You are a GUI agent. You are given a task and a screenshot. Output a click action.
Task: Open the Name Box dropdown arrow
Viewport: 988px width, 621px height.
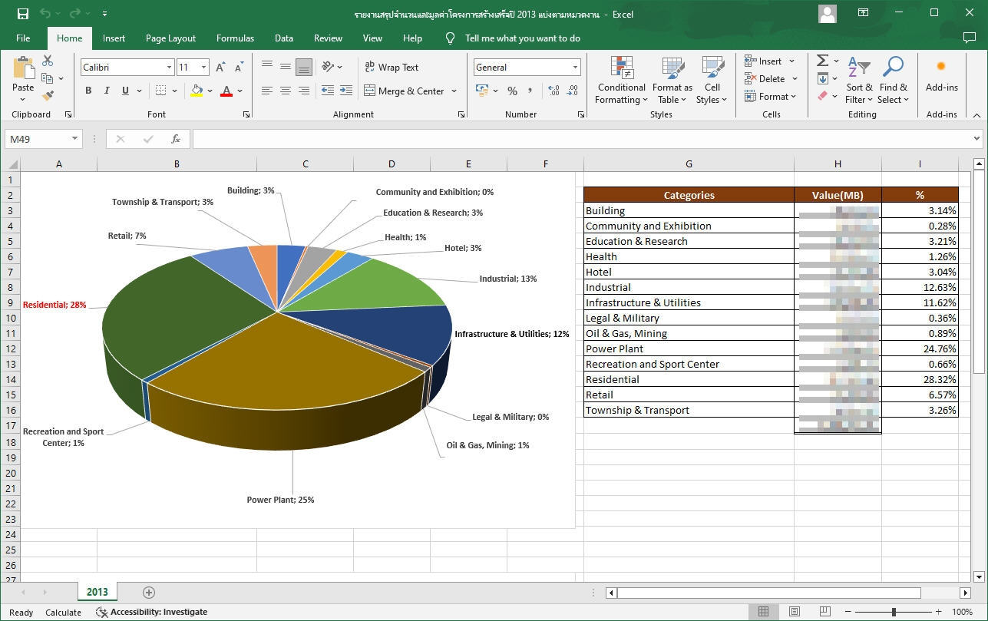(x=74, y=139)
